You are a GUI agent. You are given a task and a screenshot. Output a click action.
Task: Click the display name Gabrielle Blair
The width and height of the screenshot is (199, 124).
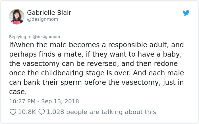49,13
